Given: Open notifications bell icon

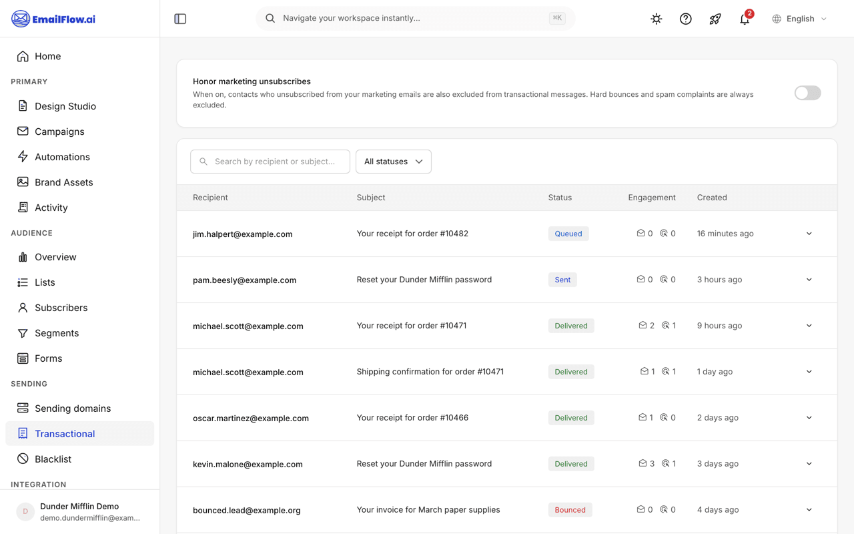Looking at the screenshot, I should pyautogui.click(x=745, y=19).
